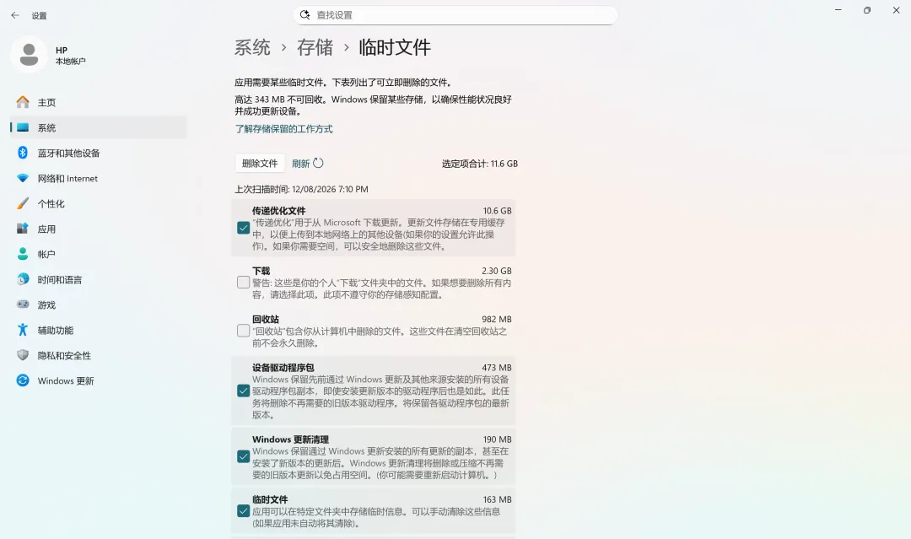Open 网络和 Internet settings
This screenshot has height=539, width=911.
pyautogui.click(x=99, y=178)
